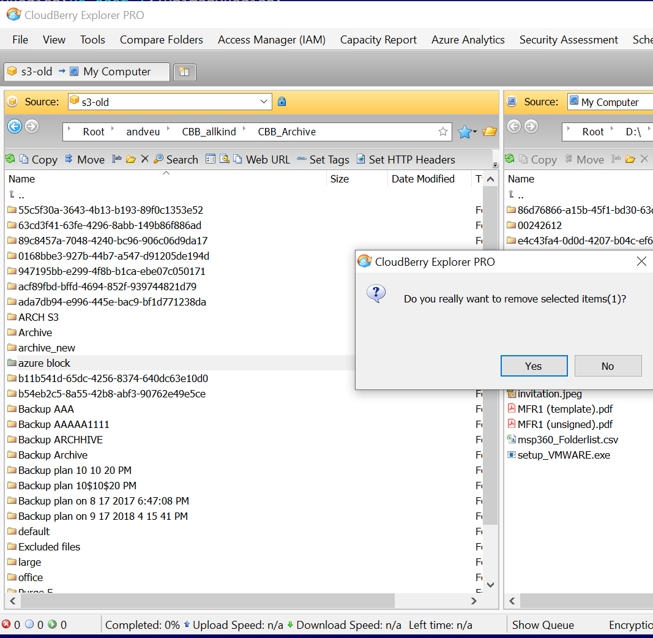The height and width of the screenshot is (638, 653).
Task: Close the remove confirmation dialog
Action: (x=641, y=261)
